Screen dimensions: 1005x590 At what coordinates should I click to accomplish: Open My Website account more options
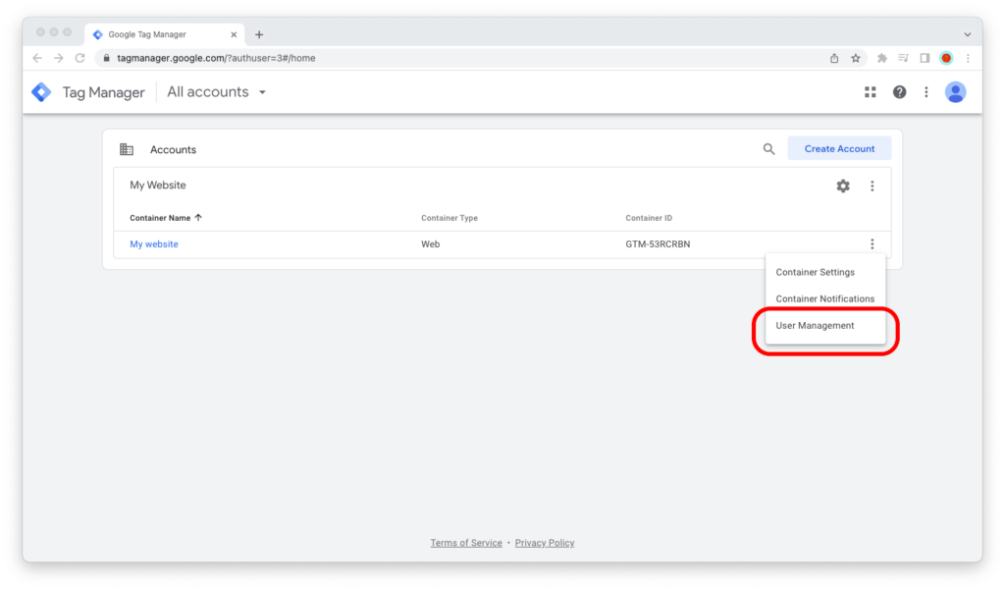pyautogui.click(x=872, y=186)
